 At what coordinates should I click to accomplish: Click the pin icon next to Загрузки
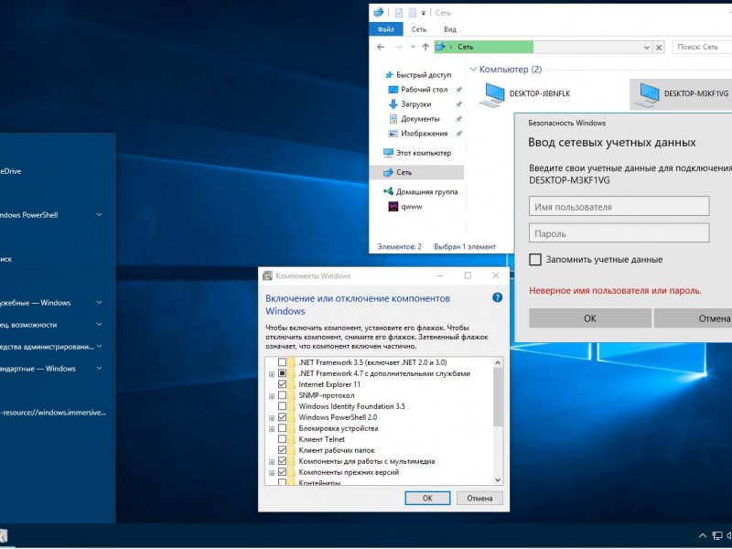(x=459, y=104)
